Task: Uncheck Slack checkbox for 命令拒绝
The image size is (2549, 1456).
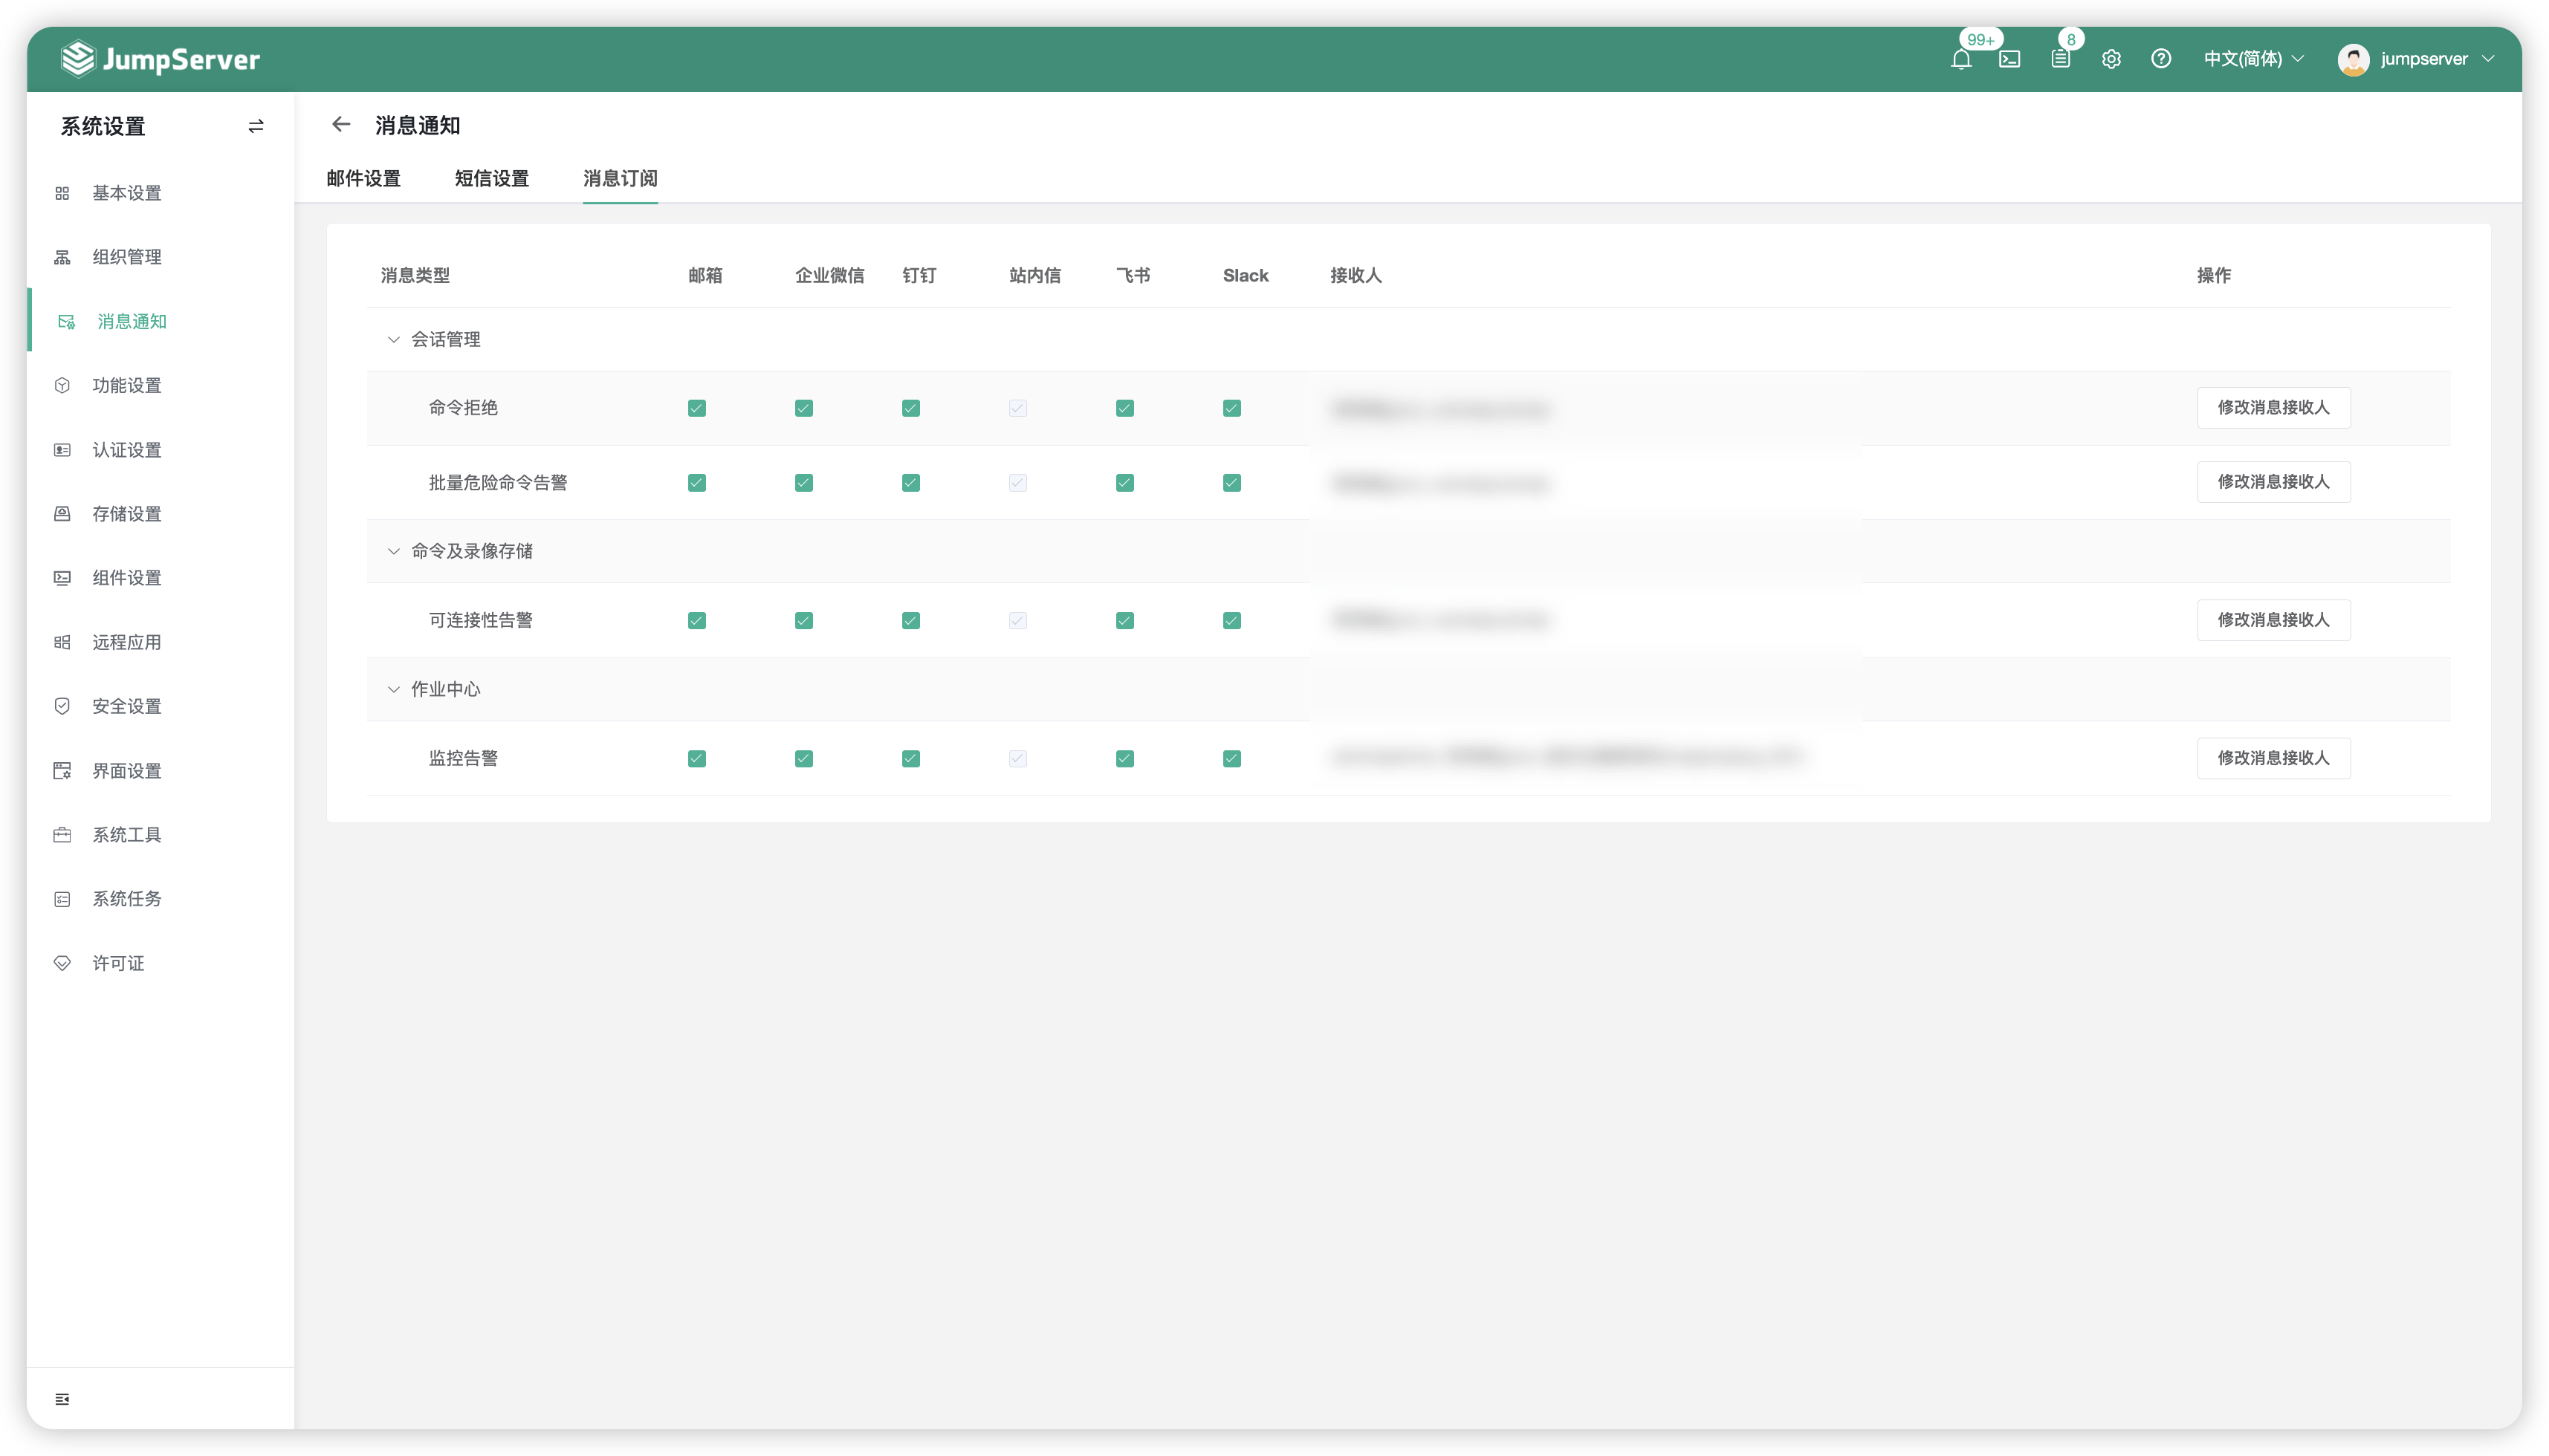Action: [1232, 408]
